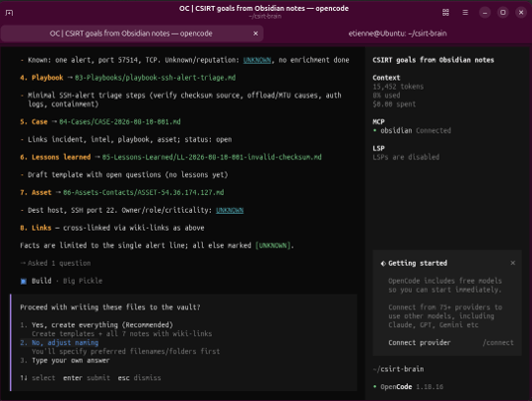The image size is (532, 401).
Task: Click the Getting started heading icon
Action: tap(383, 263)
